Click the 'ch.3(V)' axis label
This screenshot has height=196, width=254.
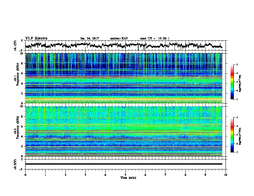[15, 164]
